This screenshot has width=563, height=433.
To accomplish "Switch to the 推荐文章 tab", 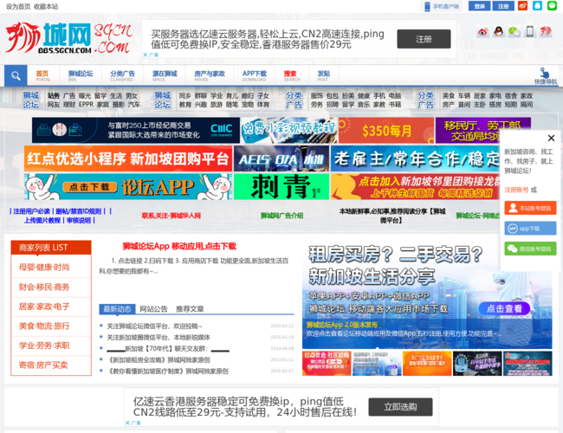I will (x=190, y=309).
